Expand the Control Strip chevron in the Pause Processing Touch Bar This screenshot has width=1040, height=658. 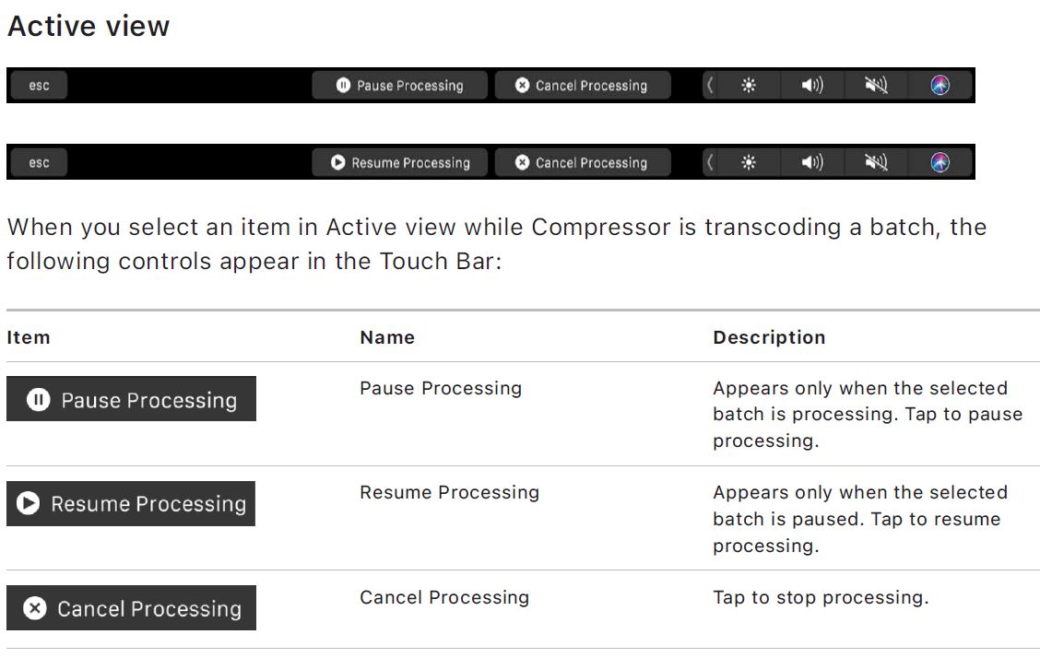click(710, 86)
